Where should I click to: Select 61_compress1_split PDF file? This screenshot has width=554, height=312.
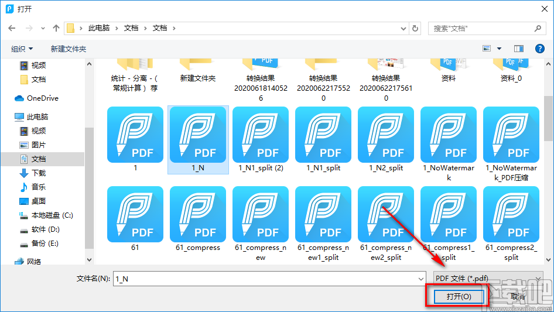449,224
